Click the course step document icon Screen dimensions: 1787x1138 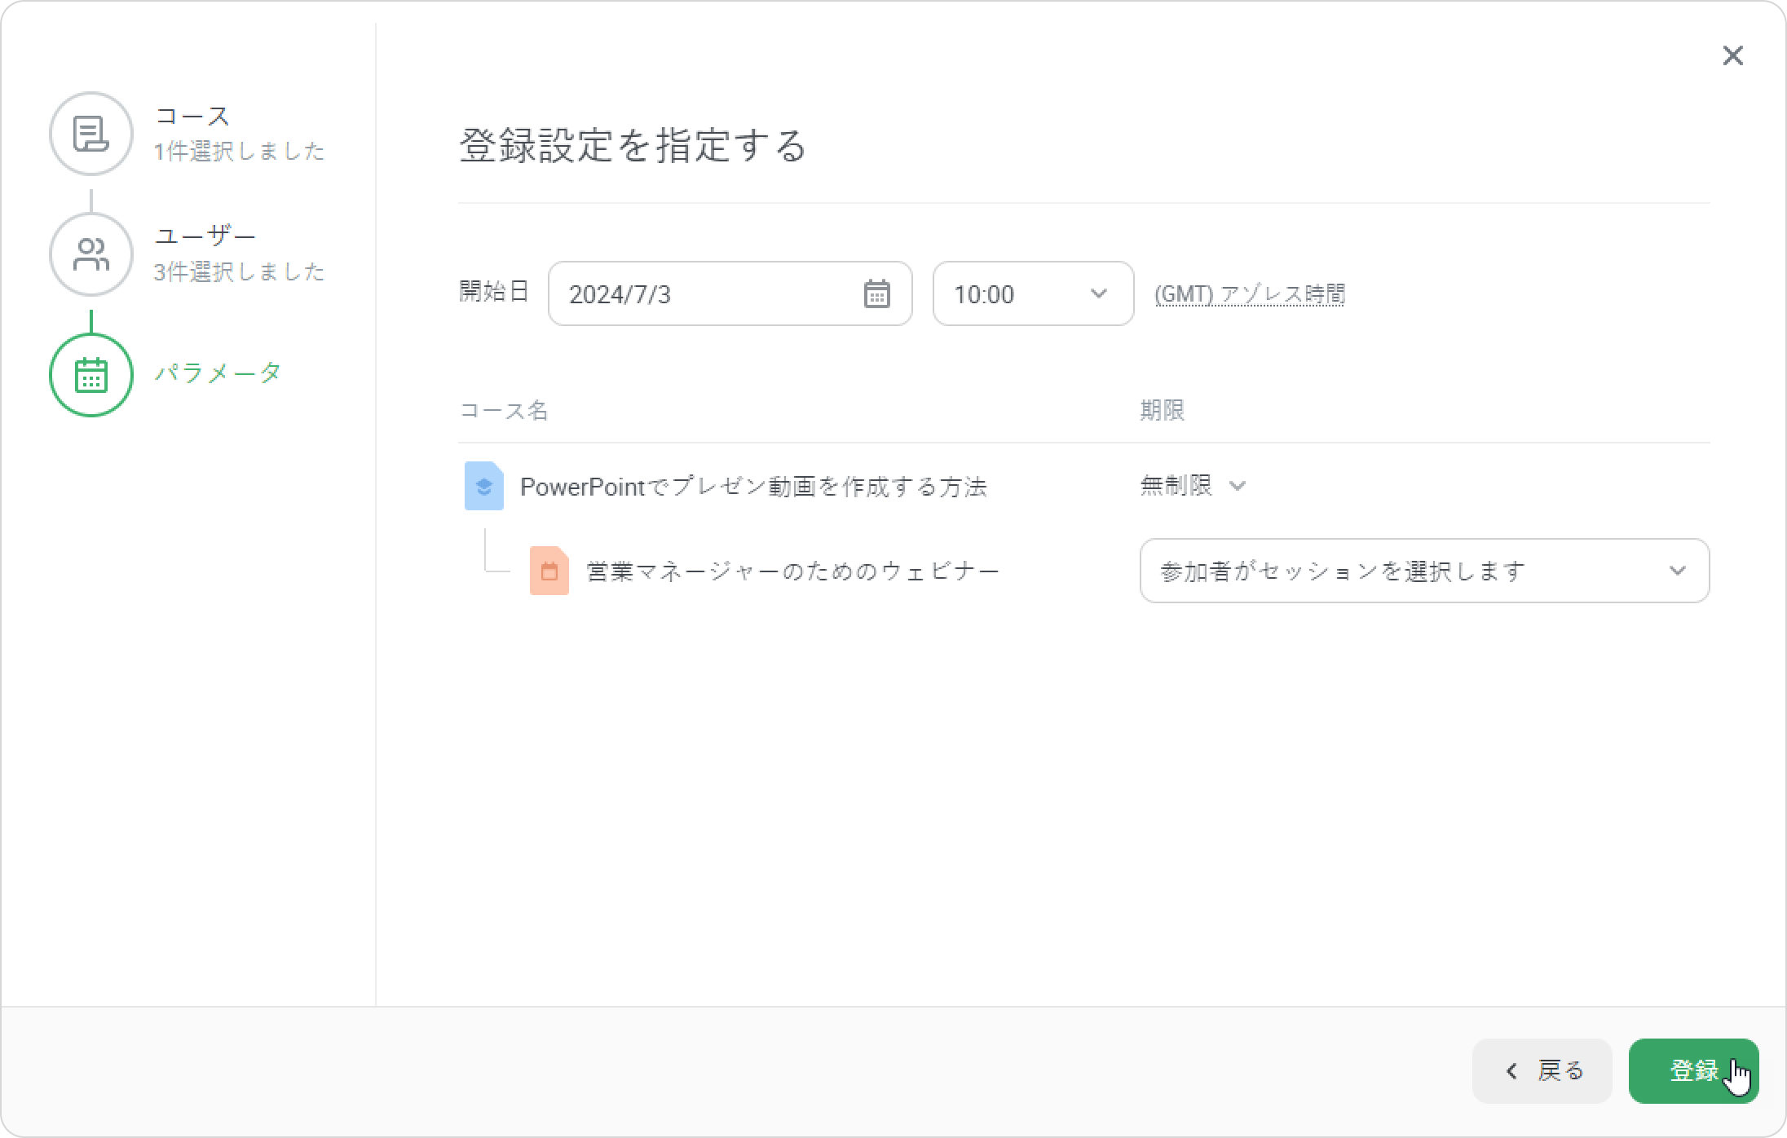(90, 134)
